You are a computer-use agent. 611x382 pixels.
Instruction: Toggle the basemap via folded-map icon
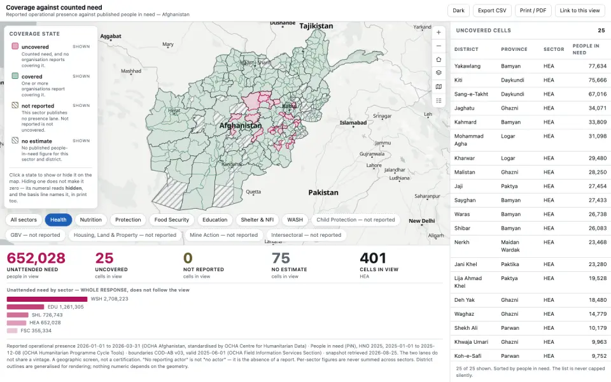click(439, 87)
